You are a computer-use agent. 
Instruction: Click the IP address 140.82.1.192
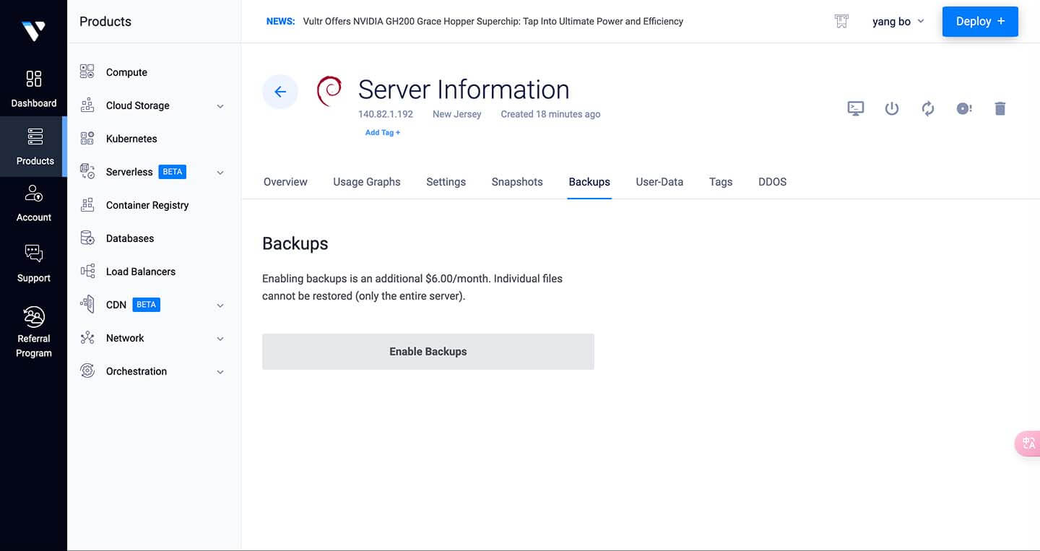[x=386, y=114]
